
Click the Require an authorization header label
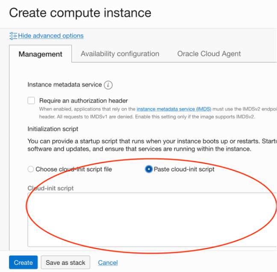pyautogui.click(x=83, y=101)
